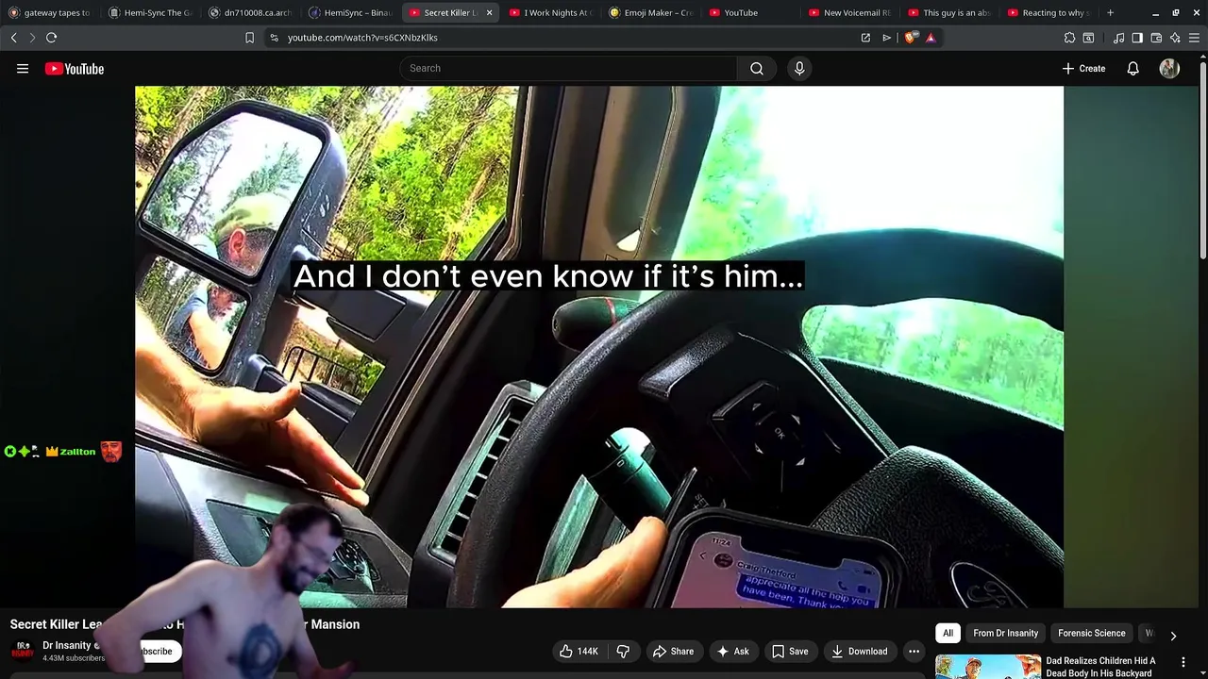
Task: Switch to 'dn710008.ca.arch' tab
Action: pyautogui.click(x=250, y=13)
